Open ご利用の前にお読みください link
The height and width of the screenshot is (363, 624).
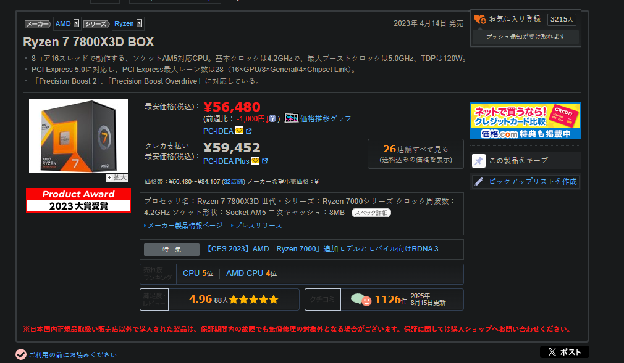[73, 354]
